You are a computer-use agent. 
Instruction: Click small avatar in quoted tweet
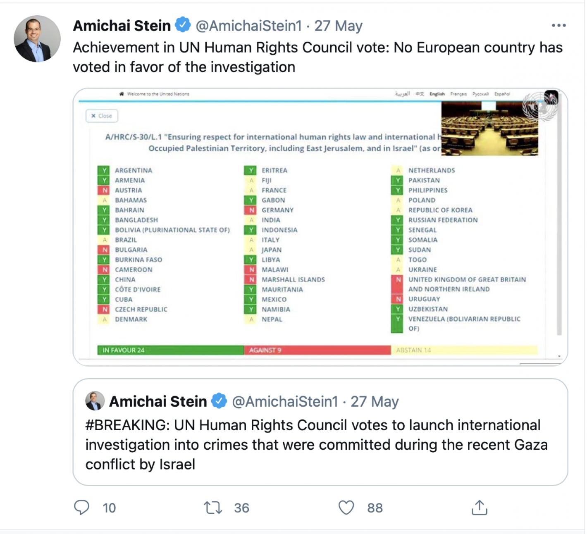[95, 401]
